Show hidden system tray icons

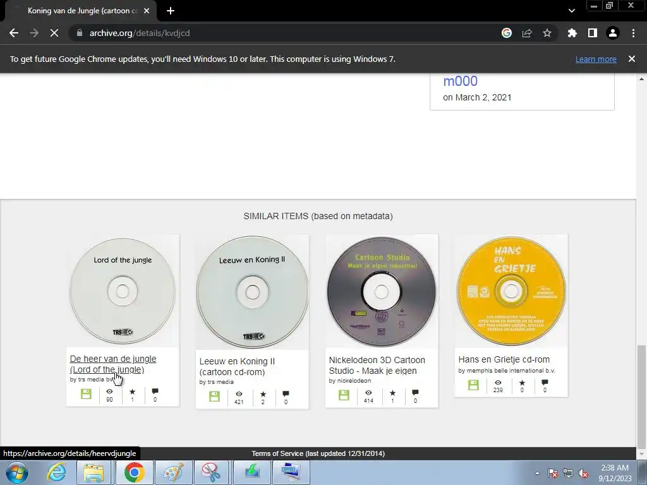[537, 473]
